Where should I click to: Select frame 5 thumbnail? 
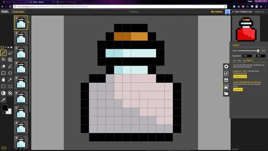(x=21, y=83)
